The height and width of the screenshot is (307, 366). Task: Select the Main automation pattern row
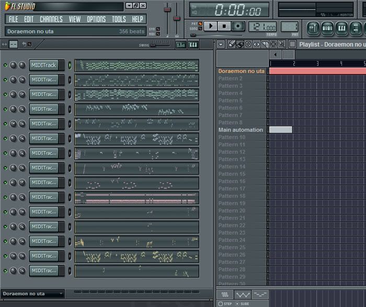242,130
